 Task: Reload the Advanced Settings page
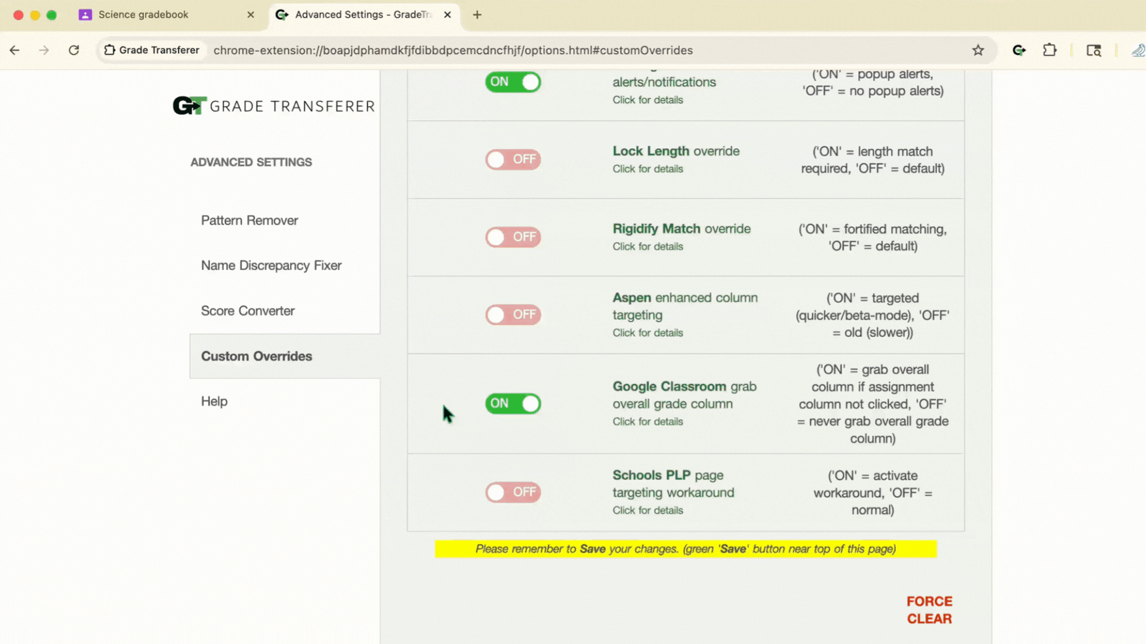pos(74,50)
